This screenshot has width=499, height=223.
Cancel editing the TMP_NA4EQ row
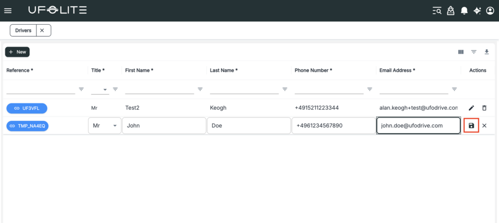[x=484, y=126]
